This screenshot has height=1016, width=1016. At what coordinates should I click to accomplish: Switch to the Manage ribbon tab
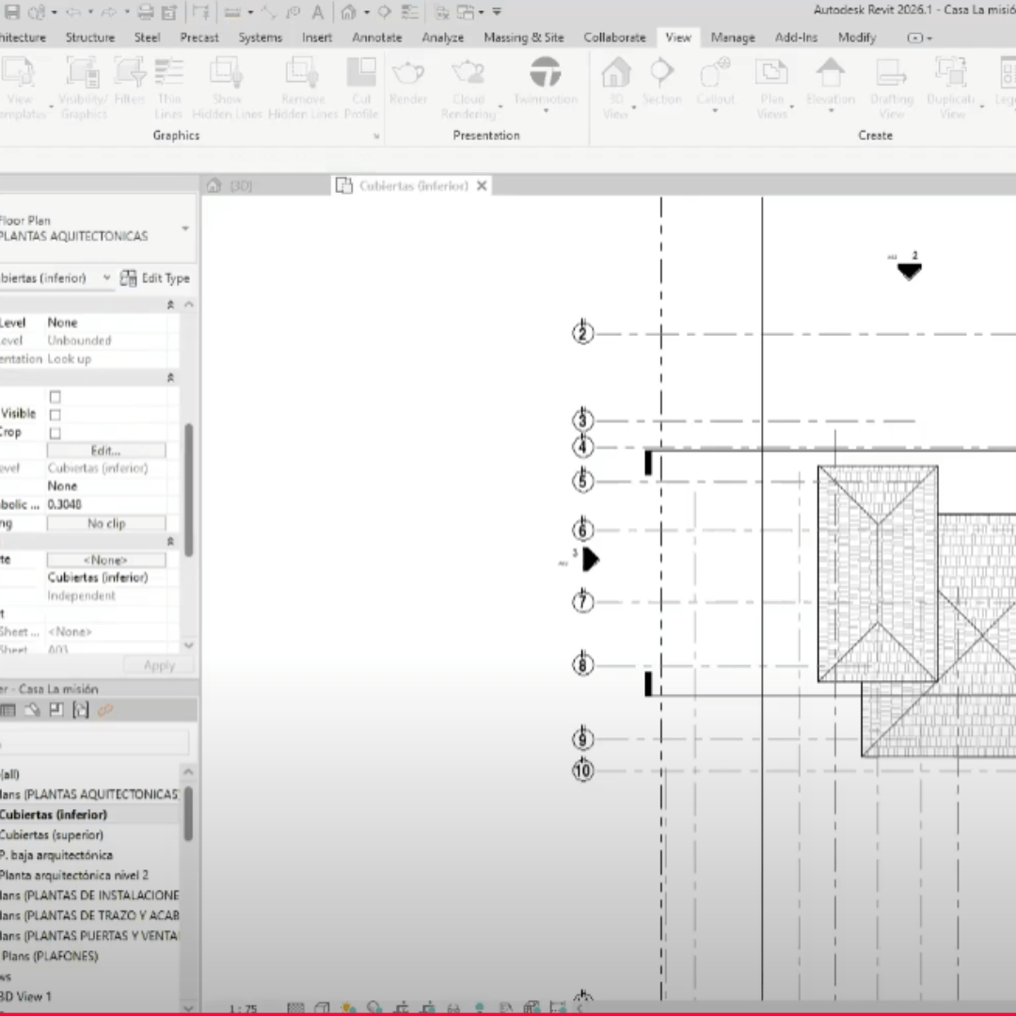coord(732,38)
